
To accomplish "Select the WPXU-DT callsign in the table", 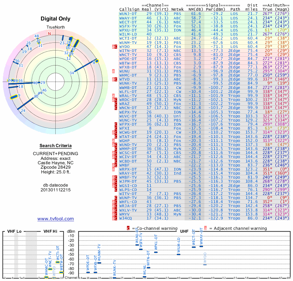I will pos(128,30).
